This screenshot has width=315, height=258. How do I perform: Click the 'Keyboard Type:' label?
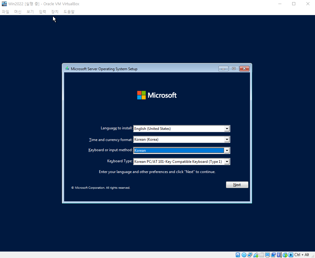tap(120, 161)
